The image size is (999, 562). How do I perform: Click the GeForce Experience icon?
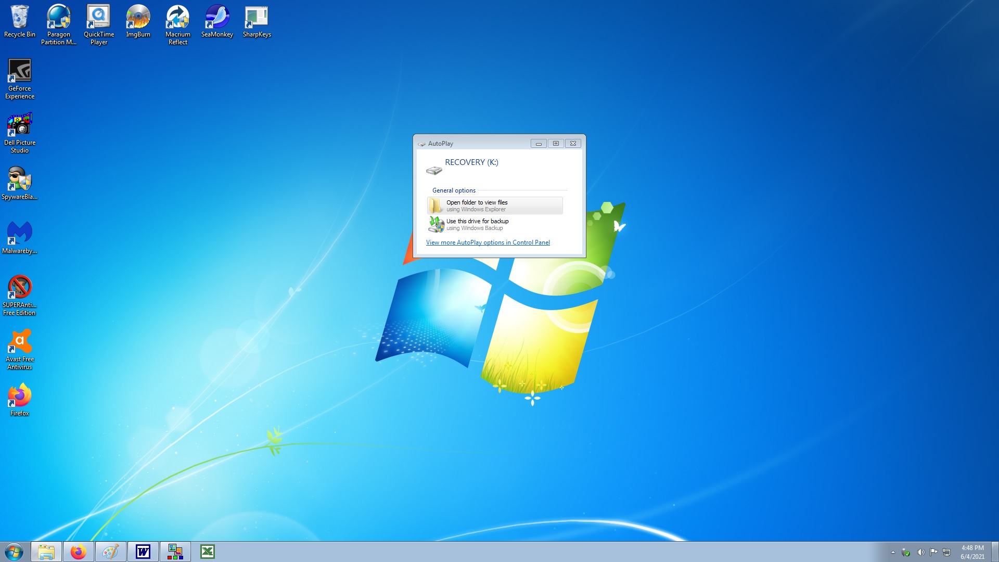coord(20,78)
